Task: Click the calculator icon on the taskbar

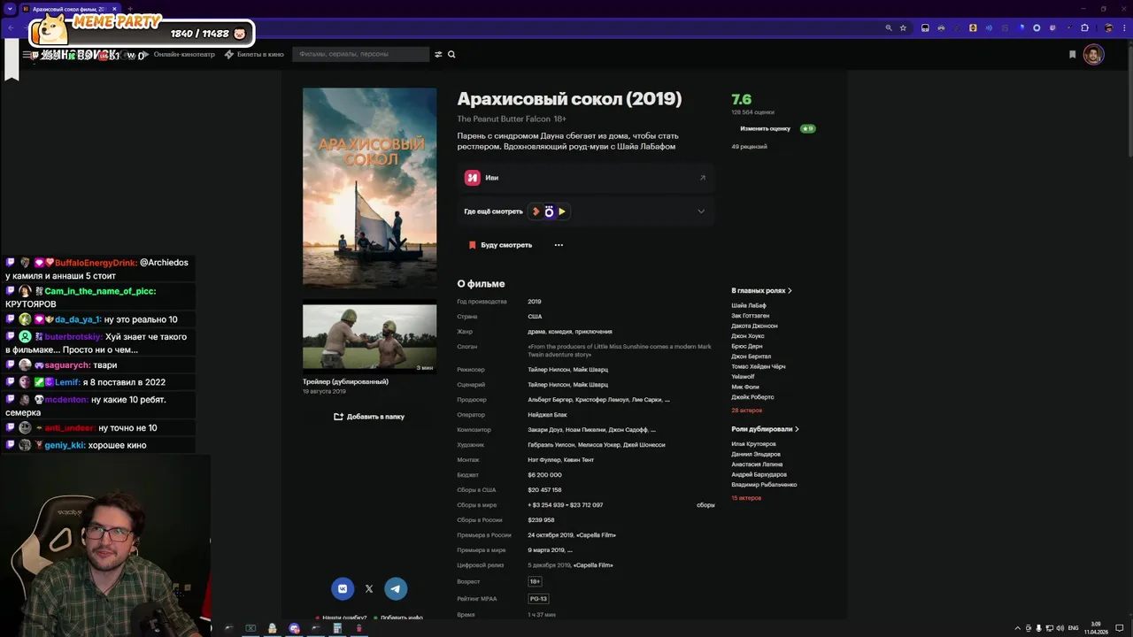Action: 337,628
